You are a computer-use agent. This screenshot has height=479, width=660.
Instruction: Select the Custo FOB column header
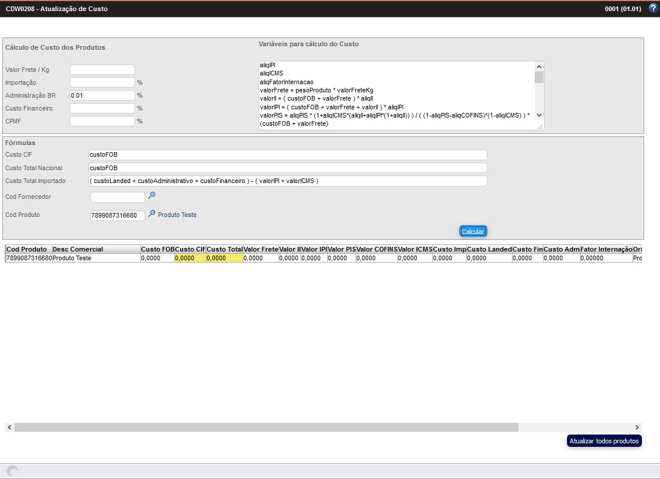156,249
